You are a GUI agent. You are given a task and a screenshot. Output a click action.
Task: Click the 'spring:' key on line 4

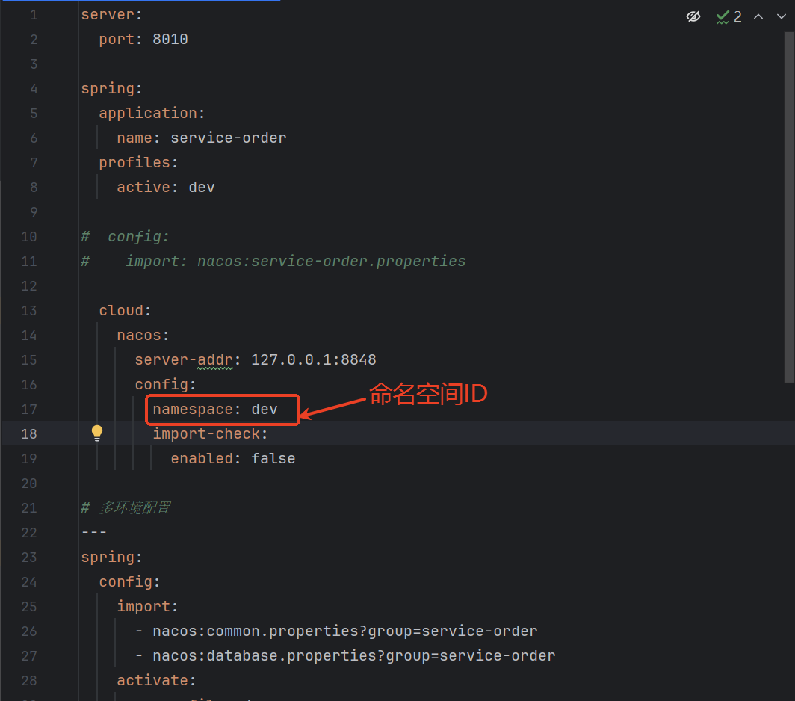click(x=112, y=89)
